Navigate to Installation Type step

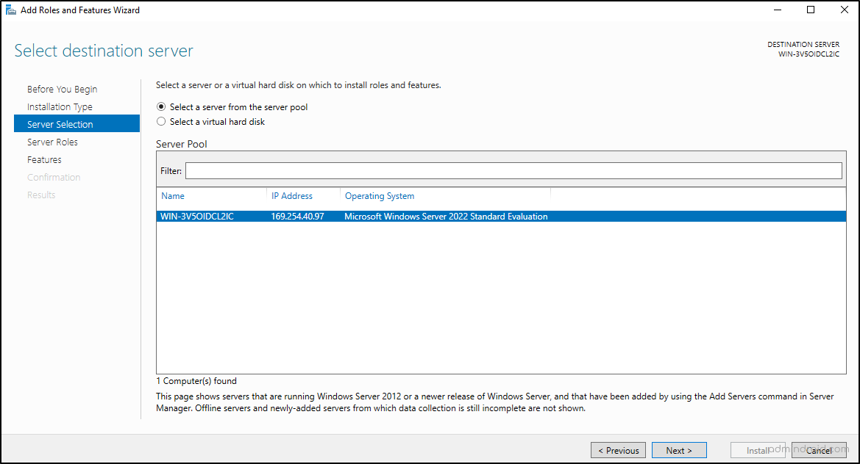(x=63, y=106)
